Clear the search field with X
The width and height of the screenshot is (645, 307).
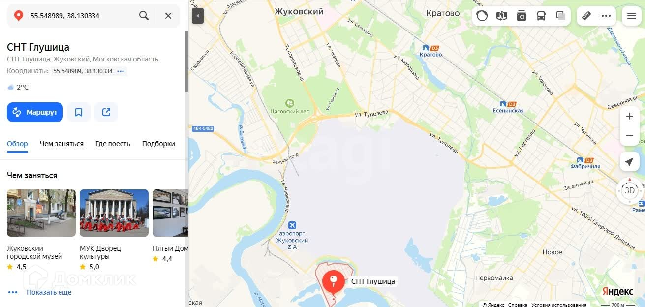168,16
